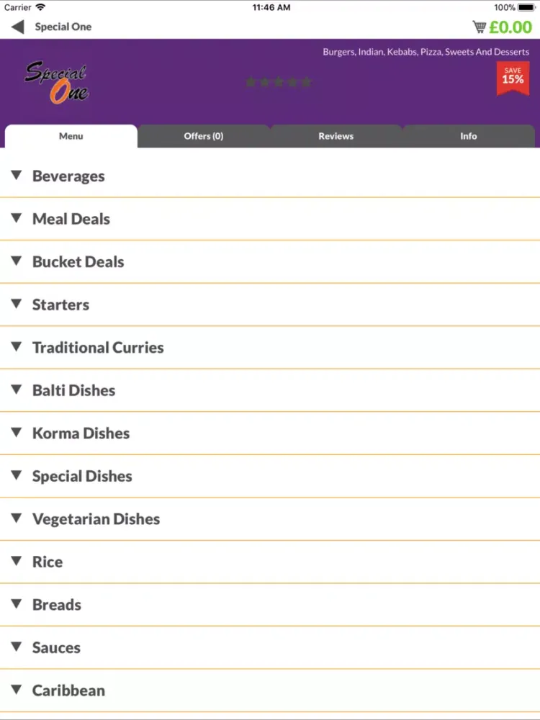
Task: Tap the Balti Dishes disclosure triangle
Action: coord(17,390)
